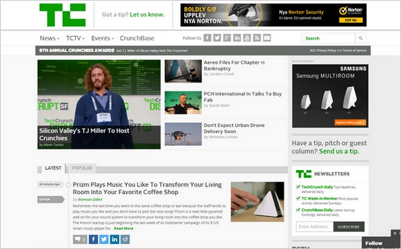Switch to the Latest tab

(53, 168)
